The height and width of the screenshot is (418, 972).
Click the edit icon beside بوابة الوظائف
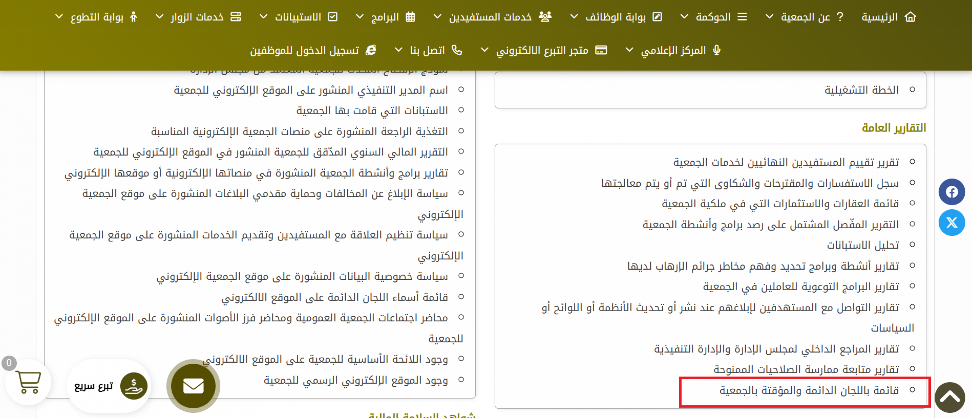[x=657, y=17]
